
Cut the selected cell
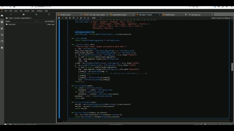tap(66, 18)
